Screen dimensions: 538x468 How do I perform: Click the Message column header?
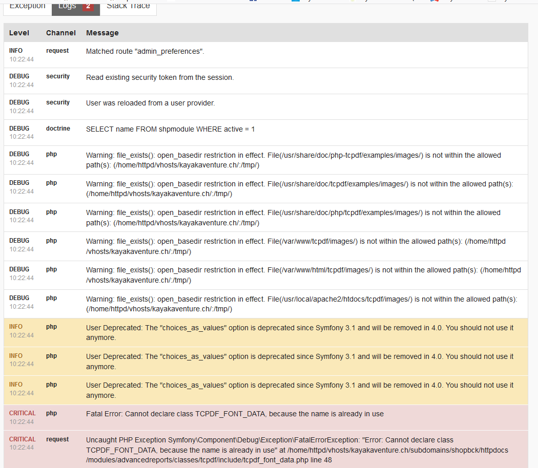pos(102,33)
